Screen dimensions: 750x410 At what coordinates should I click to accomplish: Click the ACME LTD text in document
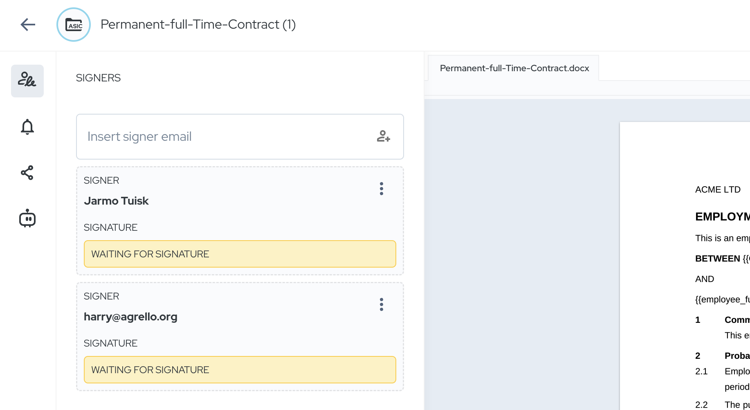[x=718, y=190]
